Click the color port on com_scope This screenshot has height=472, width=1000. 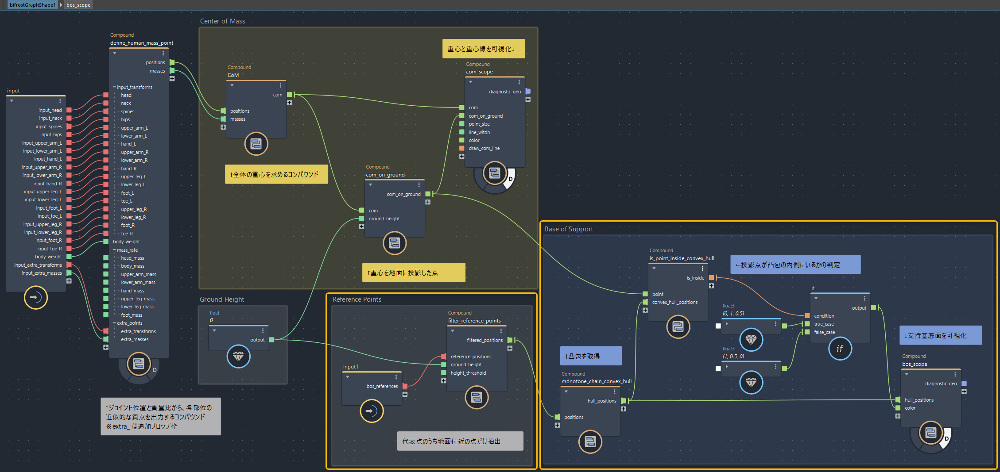click(462, 140)
